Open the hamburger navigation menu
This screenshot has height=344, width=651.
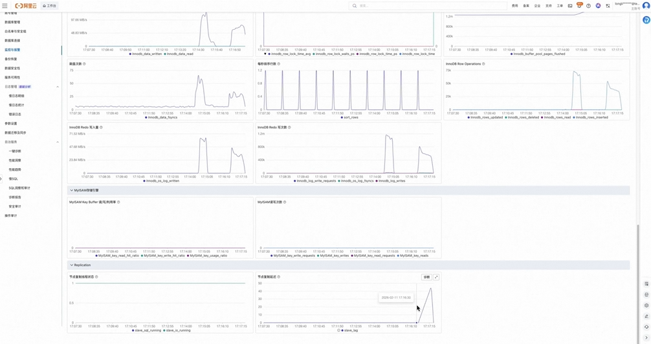[x=5, y=6]
